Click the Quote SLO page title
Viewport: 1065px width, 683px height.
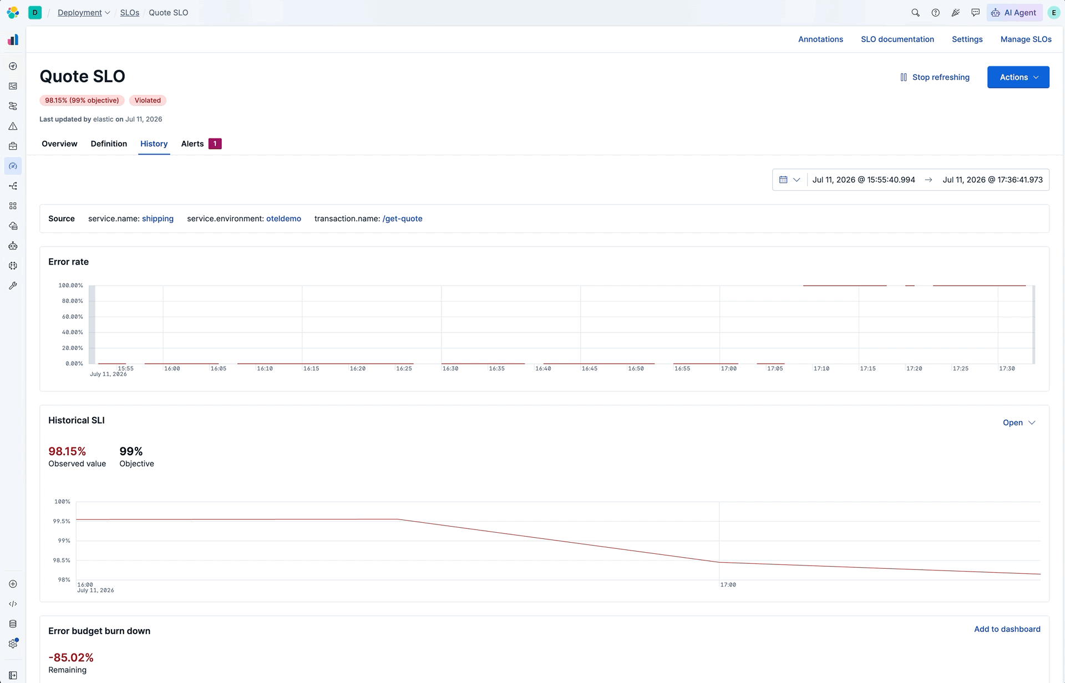tap(82, 76)
